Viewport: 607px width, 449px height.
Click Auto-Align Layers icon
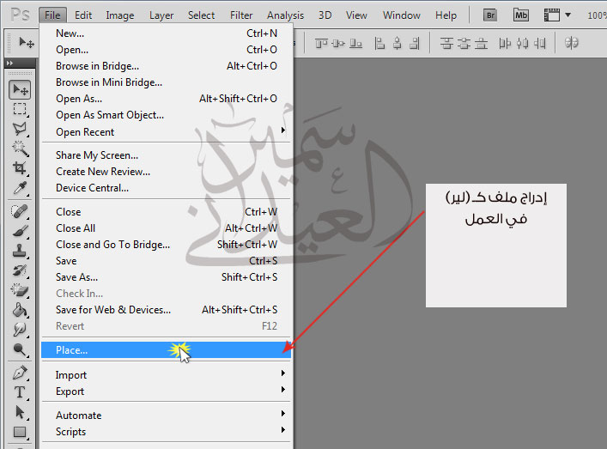click(x=572, y=43)
